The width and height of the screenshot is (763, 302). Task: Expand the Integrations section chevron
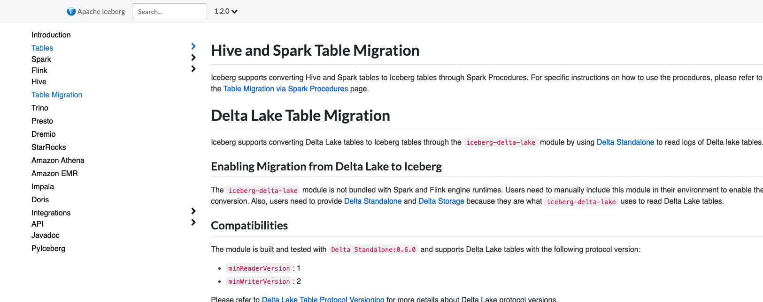coord(193,211)
